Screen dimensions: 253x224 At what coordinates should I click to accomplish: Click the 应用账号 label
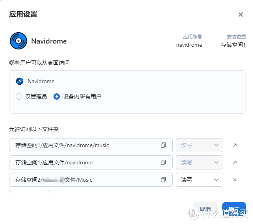click(x=192, y=37)
